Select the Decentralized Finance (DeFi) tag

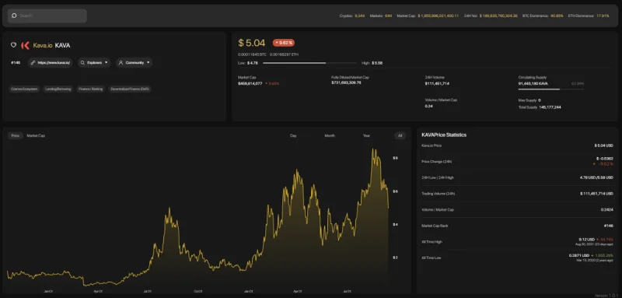(130, 89)
